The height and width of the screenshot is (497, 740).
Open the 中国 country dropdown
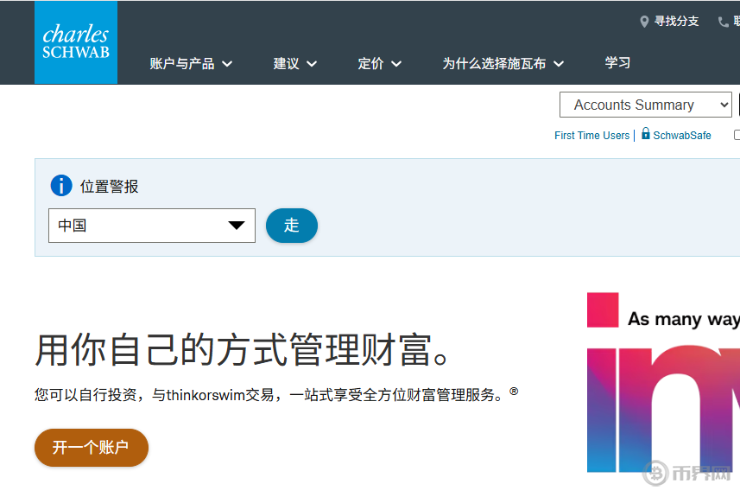(x=152, y=226)
